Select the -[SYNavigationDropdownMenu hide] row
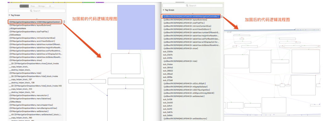This screenshot has height=121, width=328. (25, 73)
